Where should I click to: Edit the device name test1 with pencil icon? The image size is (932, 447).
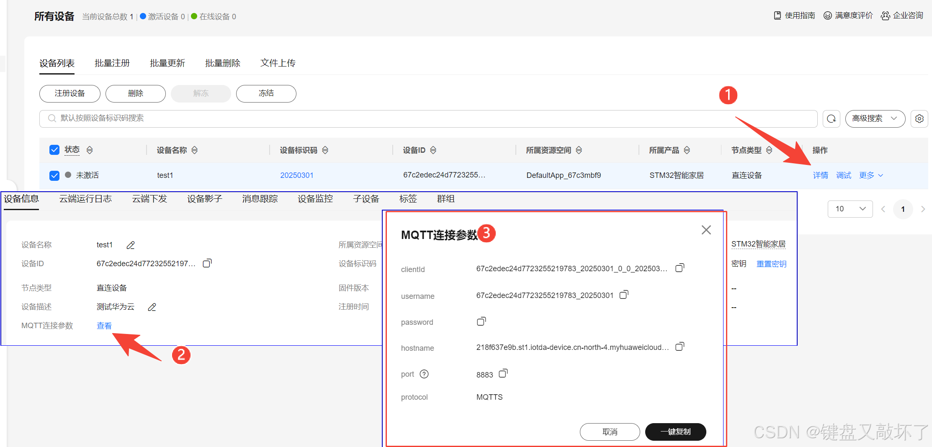click(130, 244)
